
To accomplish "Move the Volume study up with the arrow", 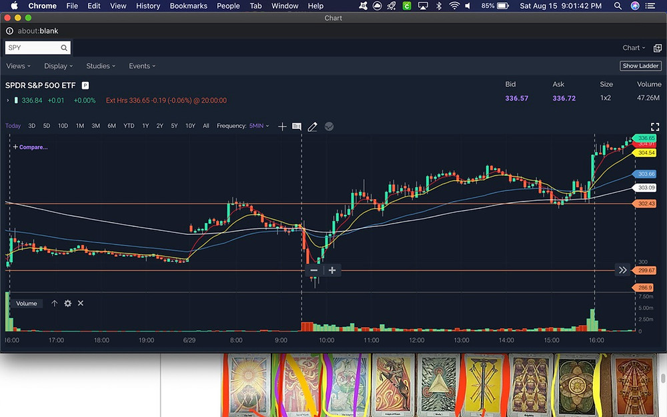I will tap(55, 304).
